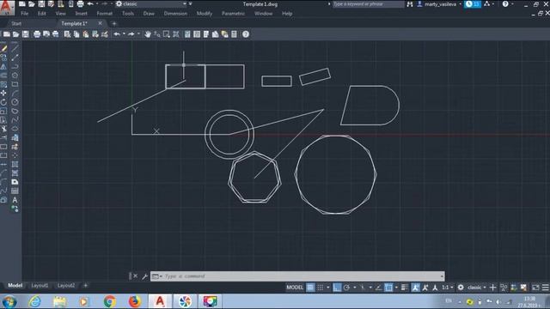Select the Hatch draw tool

tap(15, 164)
